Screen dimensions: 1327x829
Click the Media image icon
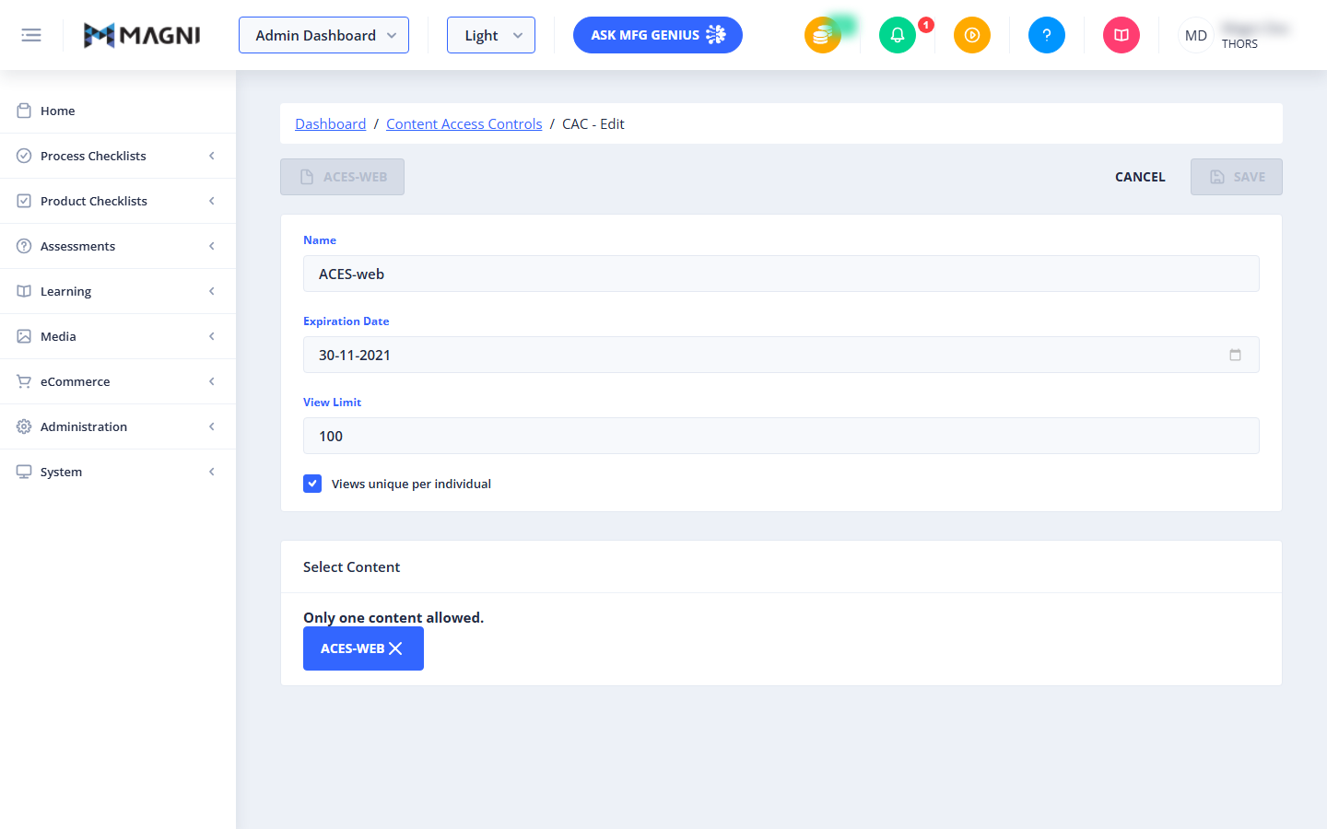(x=24, y=336)
